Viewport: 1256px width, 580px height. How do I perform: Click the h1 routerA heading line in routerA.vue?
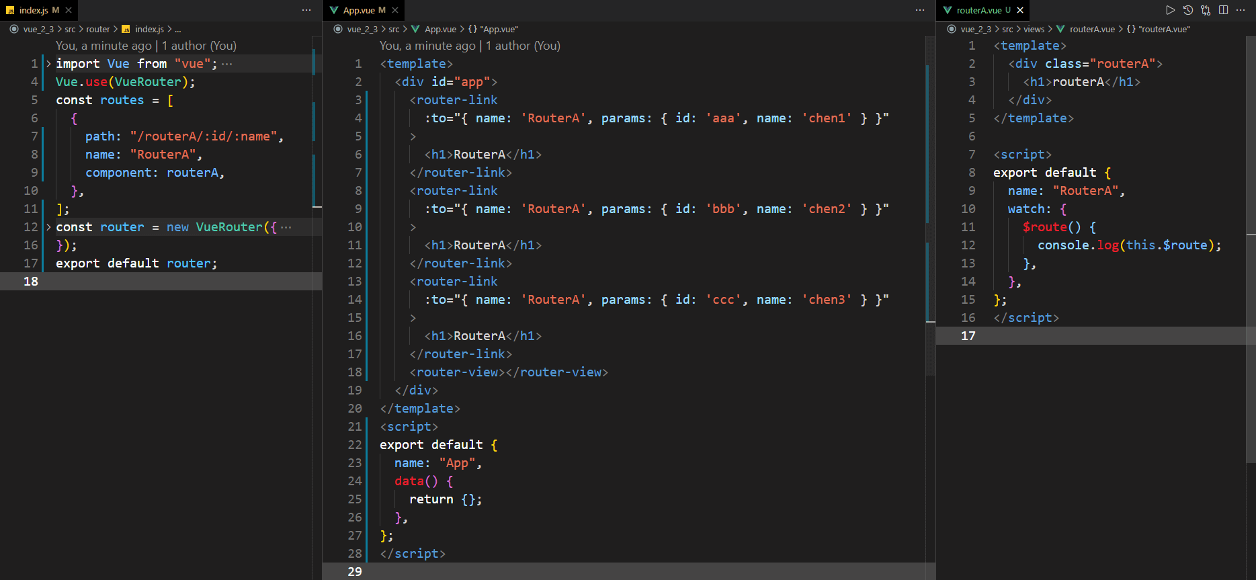1081,82
